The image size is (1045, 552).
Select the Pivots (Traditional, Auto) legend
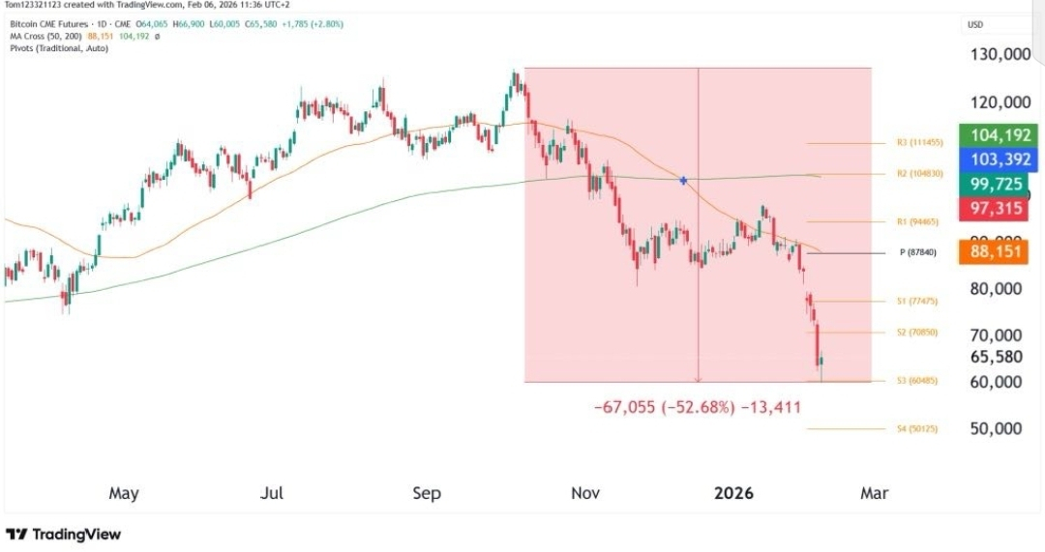(x=59, y=48)
